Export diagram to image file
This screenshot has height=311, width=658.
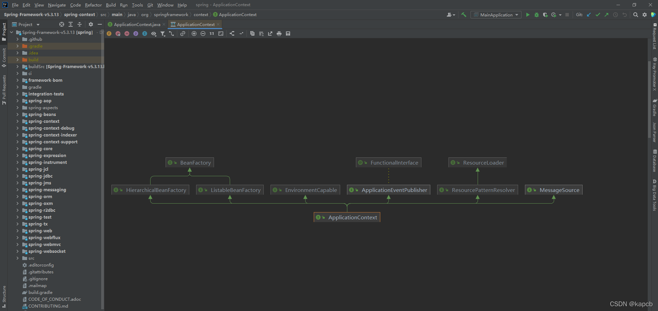pyautogui.click(x=270, y=34)
